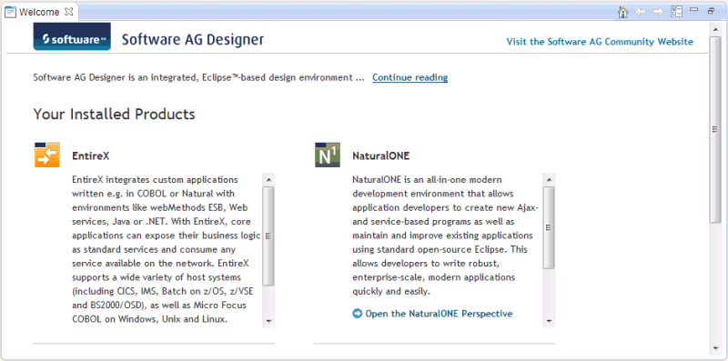Click the NaturalONE heading
The image size is (728, 361).
click(x=381, y=155)
